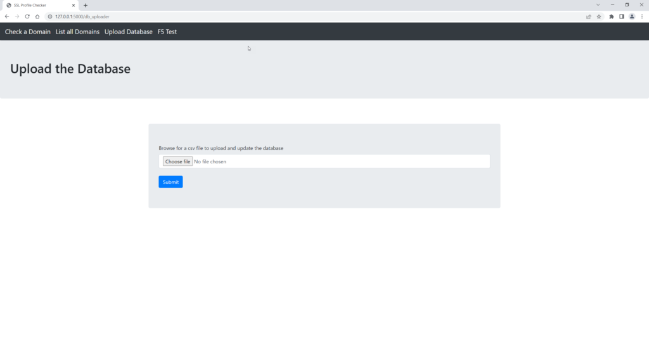Select Upload Database in navigation bar

pos(129,32)
